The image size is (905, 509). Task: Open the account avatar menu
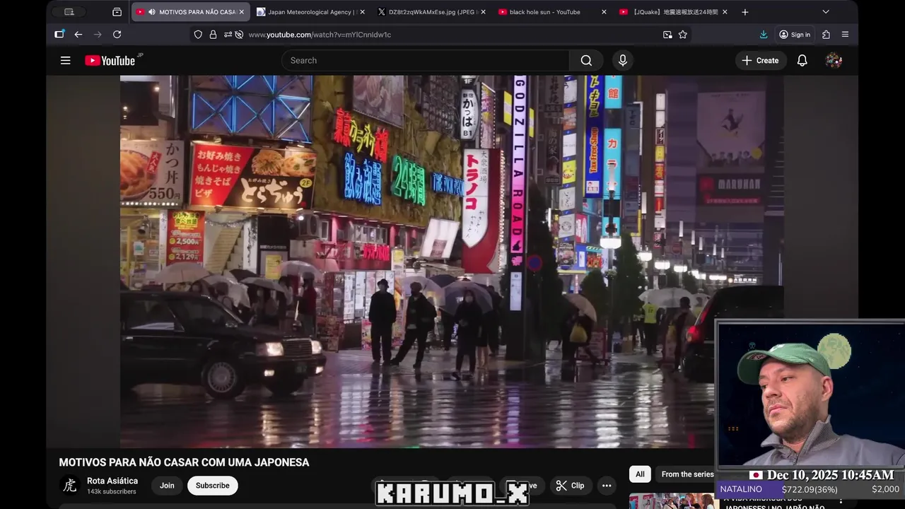(834, 61)
